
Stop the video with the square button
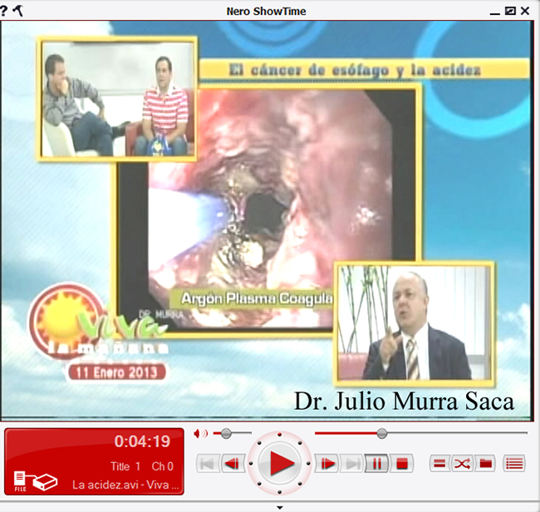click(401, 464)
